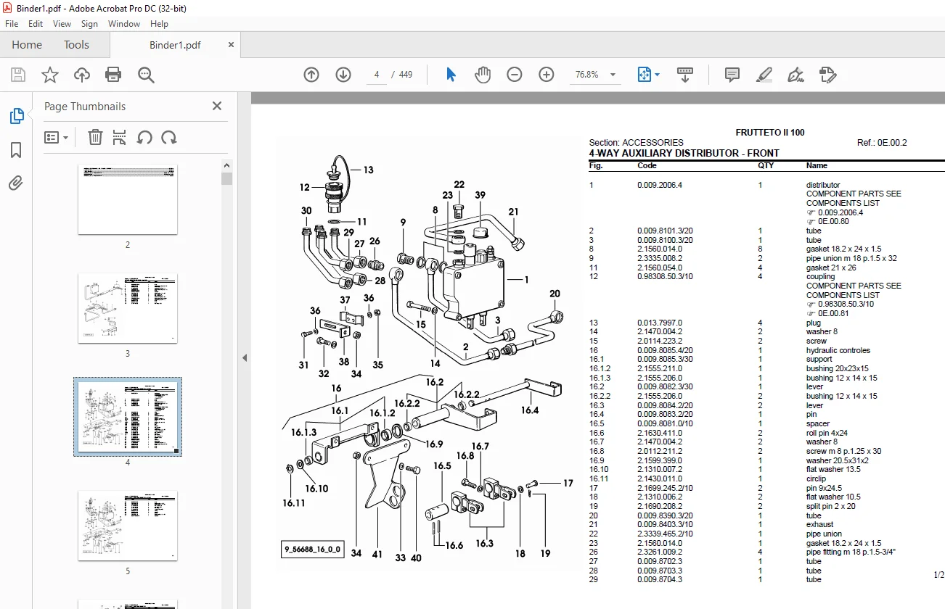The width and height of the screenshot is (945, 609).
Task: Click the 'Section: ACCESSORIES' text
Action: [636, 143]
